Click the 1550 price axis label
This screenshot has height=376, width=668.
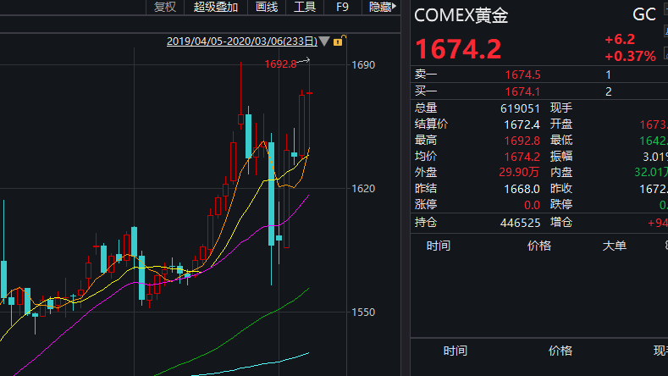363,312
